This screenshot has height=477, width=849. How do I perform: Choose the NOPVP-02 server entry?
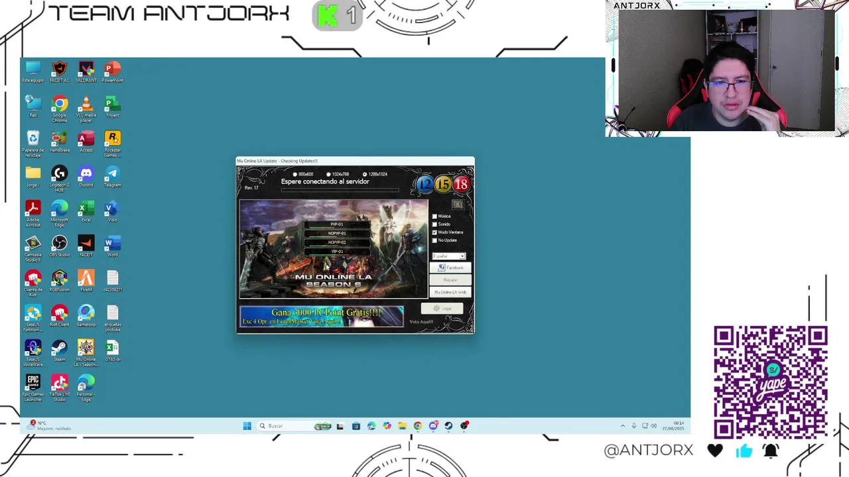[x=337, y=242]
